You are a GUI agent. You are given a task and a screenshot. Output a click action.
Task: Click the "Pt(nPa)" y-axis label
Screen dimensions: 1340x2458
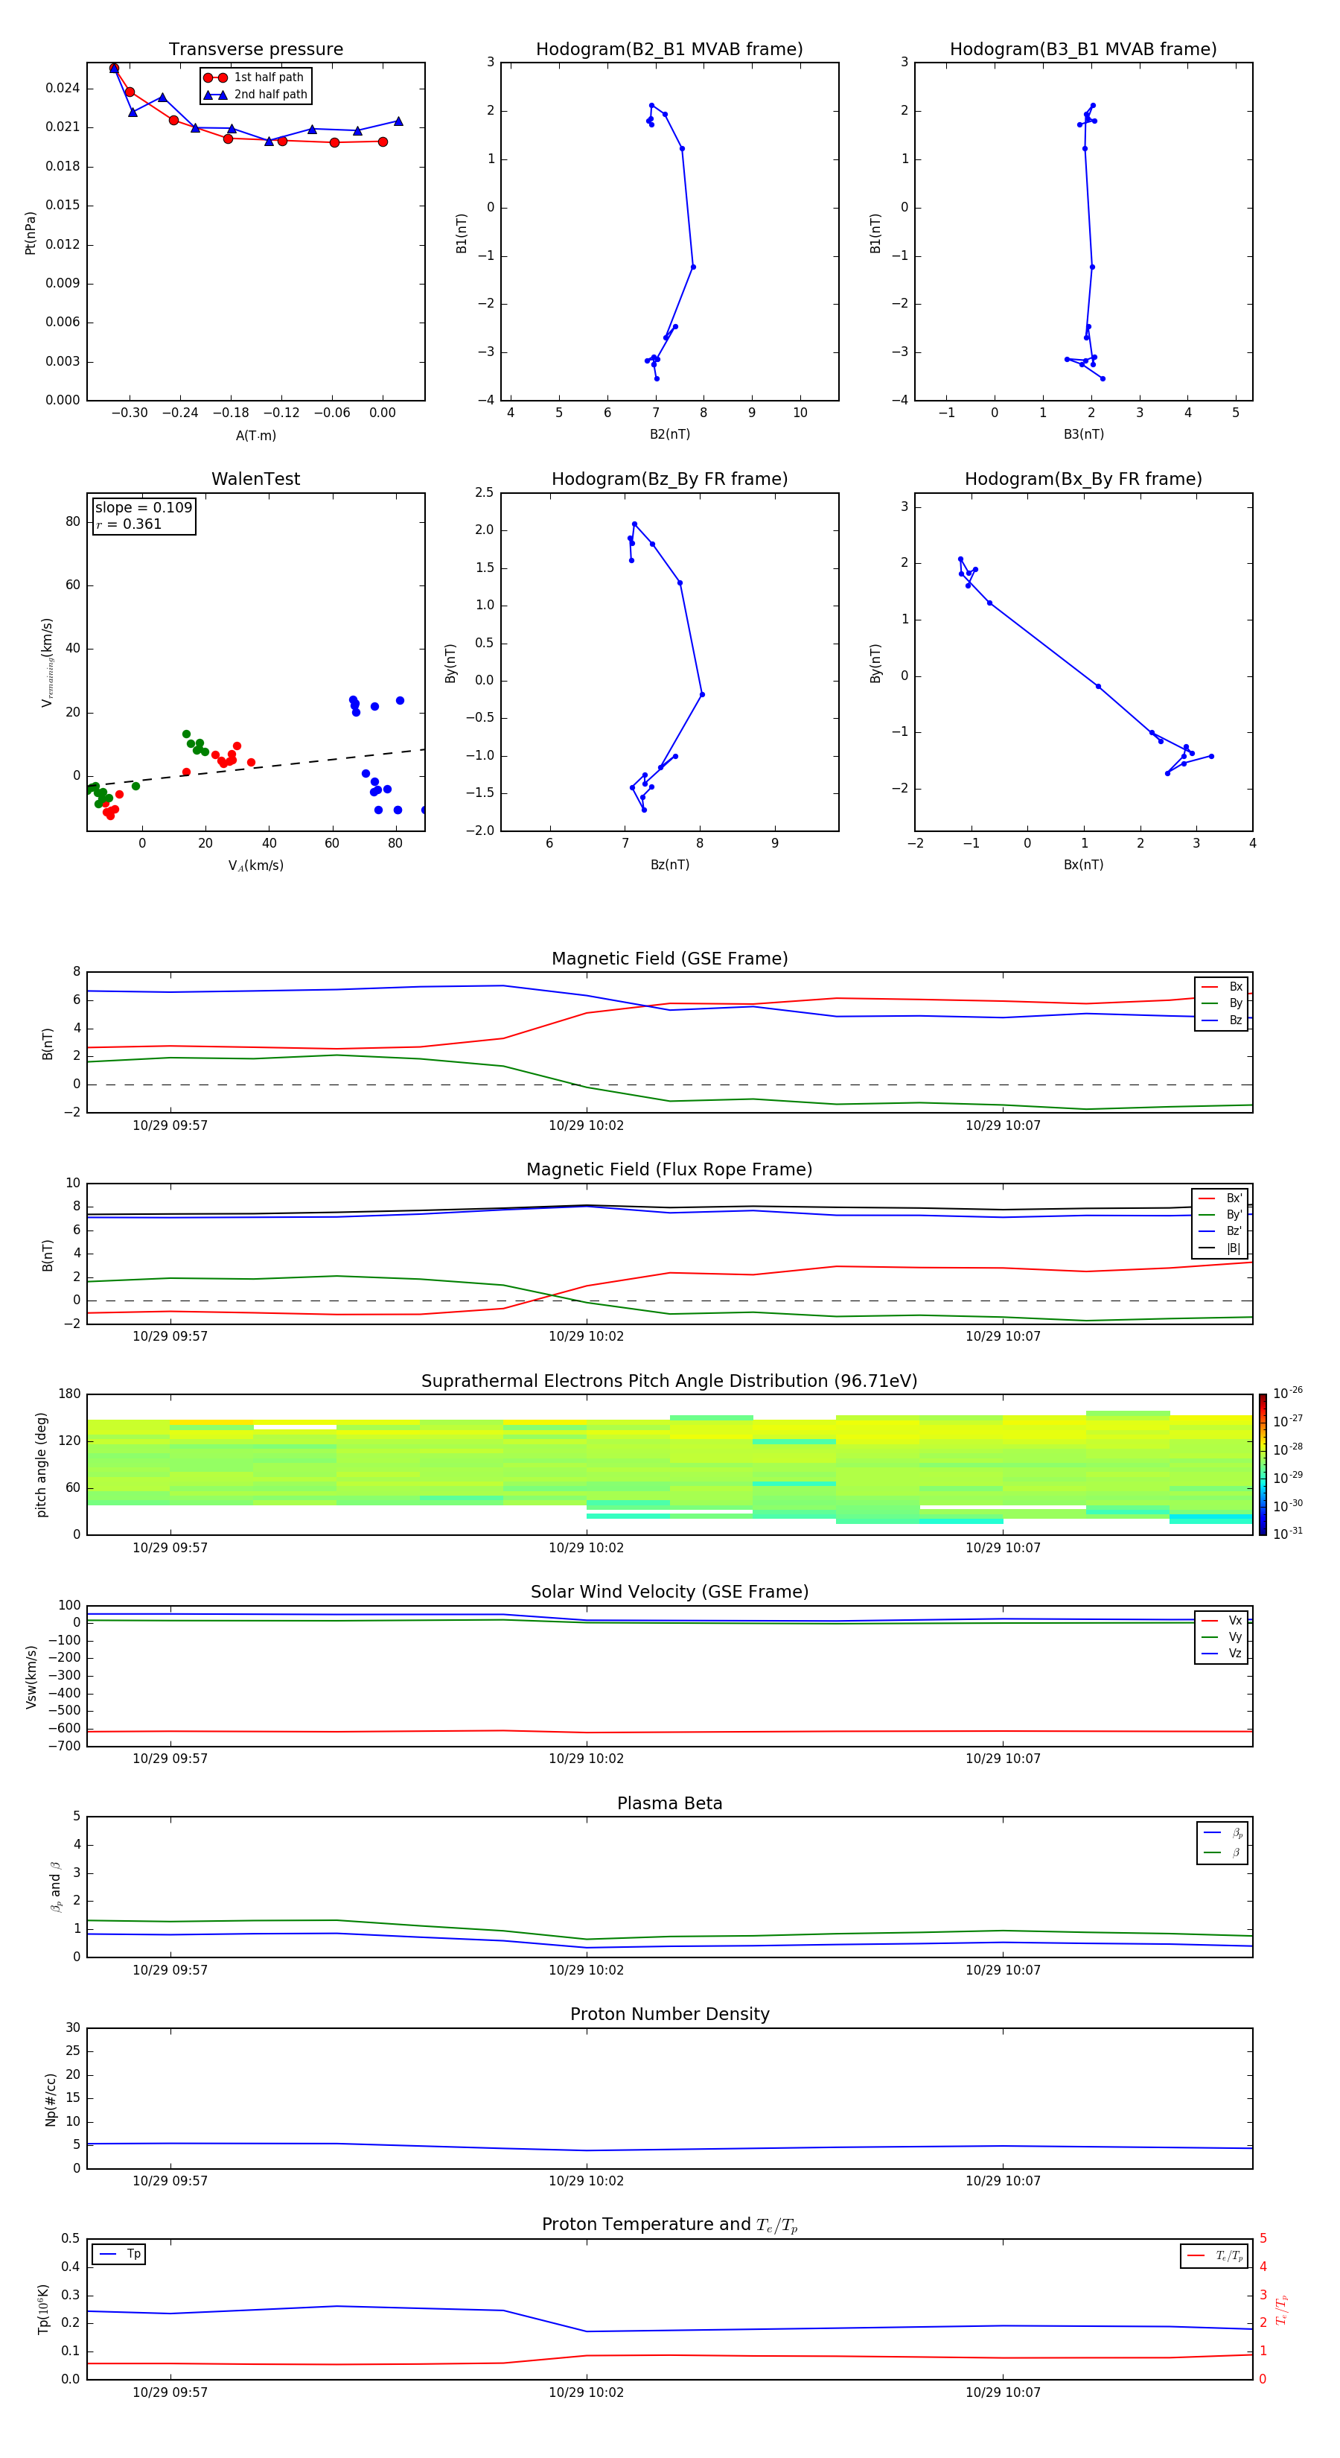coord(31,233)
